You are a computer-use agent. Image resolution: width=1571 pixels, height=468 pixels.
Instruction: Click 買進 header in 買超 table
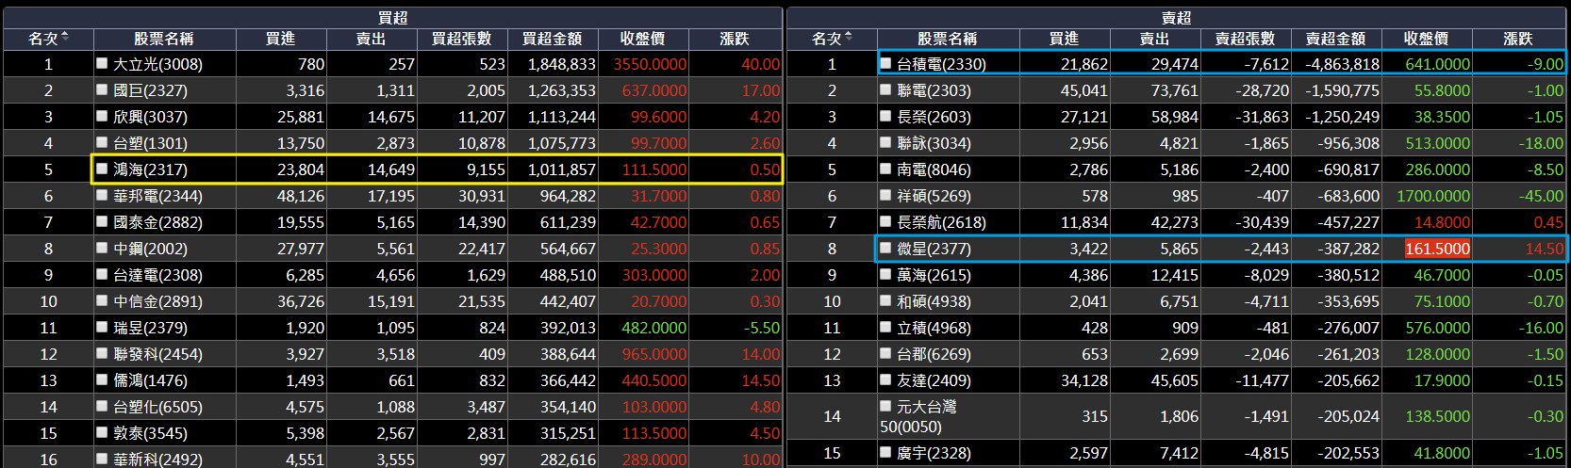tap(281, 39)
